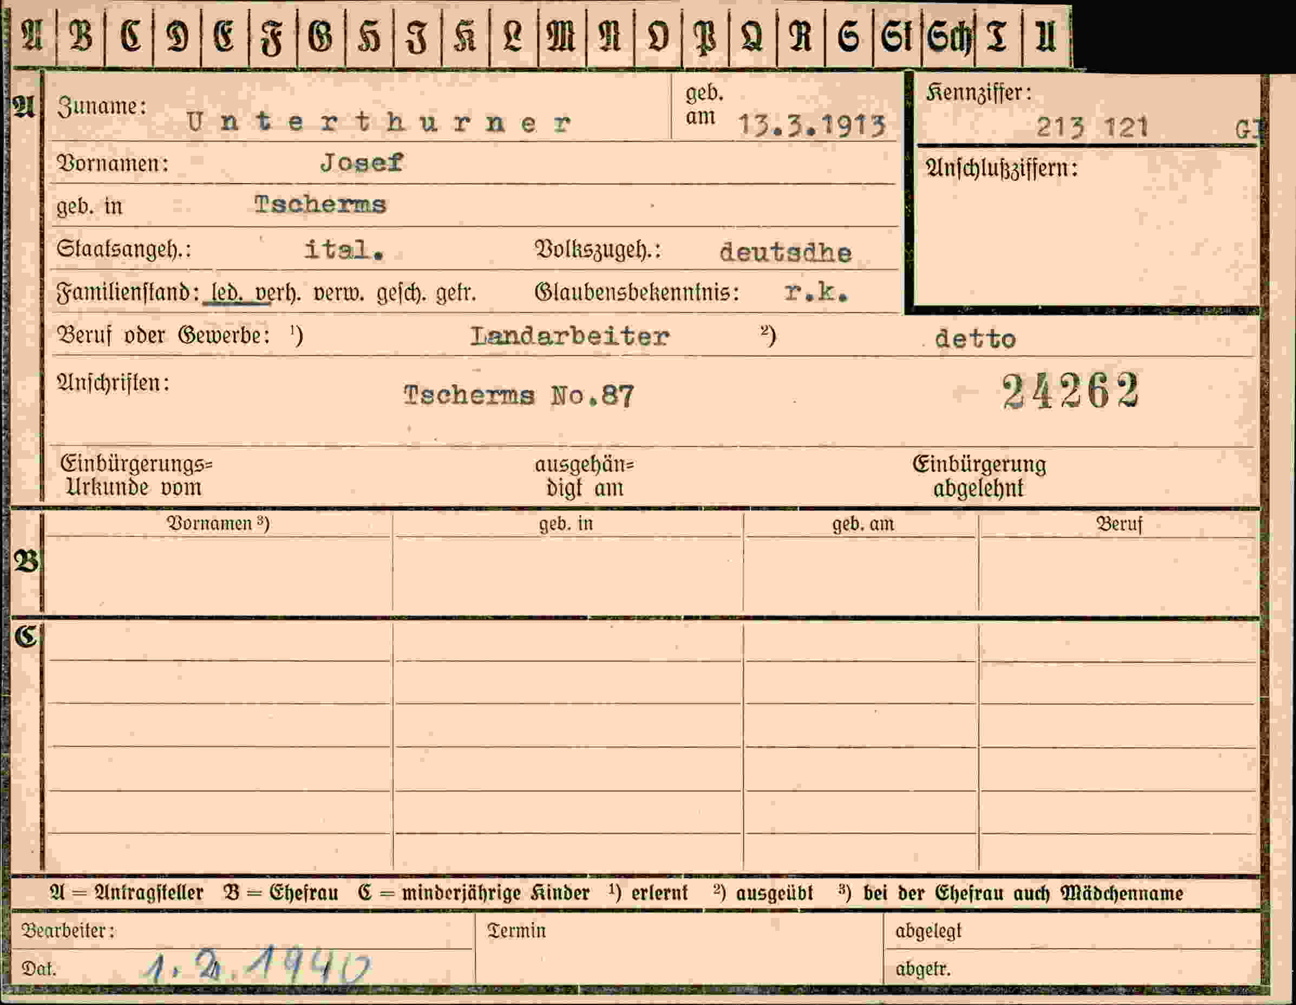Screen dimensions: 1296x1005
Task: Click the 'verw.' marital status option
Action: pyautogui.click(x=338, y=293)
